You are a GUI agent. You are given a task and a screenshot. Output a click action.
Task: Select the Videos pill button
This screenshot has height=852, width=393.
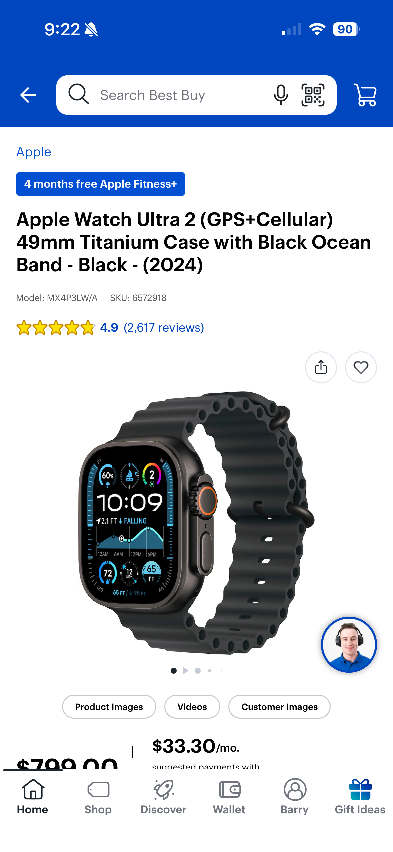coord(192,707)
